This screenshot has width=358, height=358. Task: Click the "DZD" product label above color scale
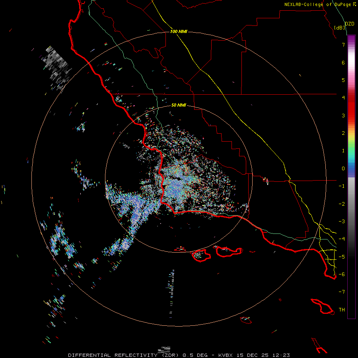(x=350, y=24)
